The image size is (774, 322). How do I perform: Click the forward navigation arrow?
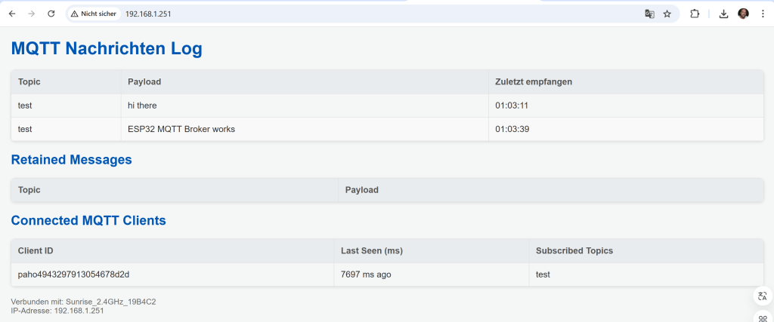(32, 14)
